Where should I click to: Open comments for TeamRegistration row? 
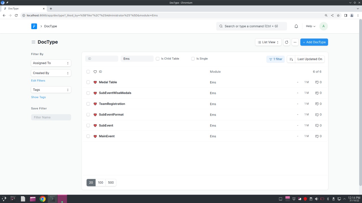[318, 104]
